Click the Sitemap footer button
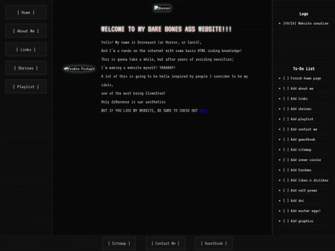 [x=119, y=244]
